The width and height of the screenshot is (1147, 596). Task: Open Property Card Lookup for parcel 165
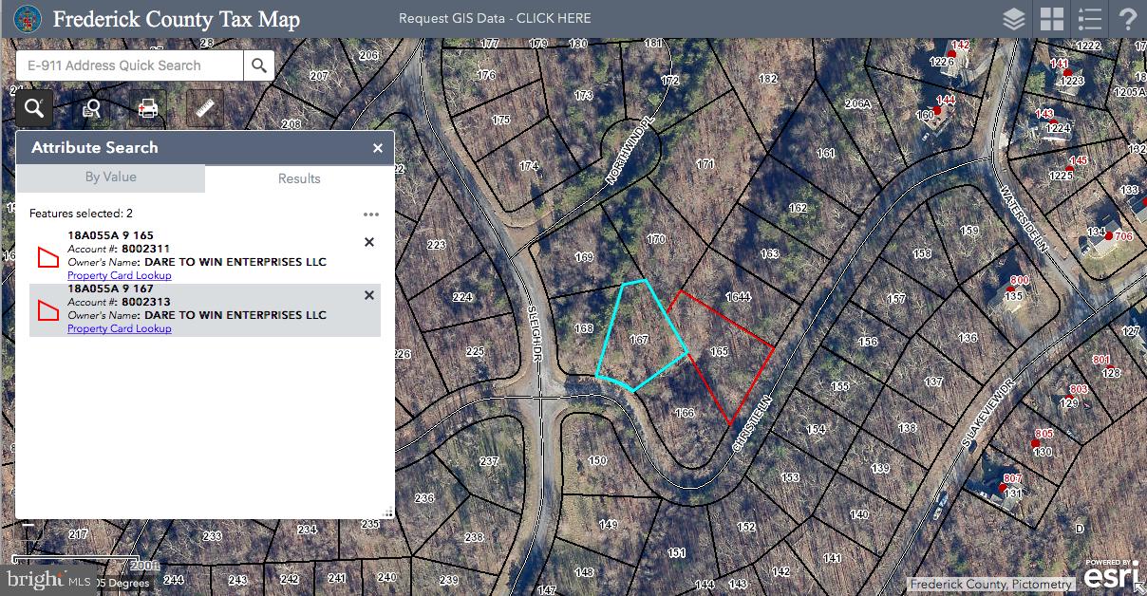coord(120,275)
